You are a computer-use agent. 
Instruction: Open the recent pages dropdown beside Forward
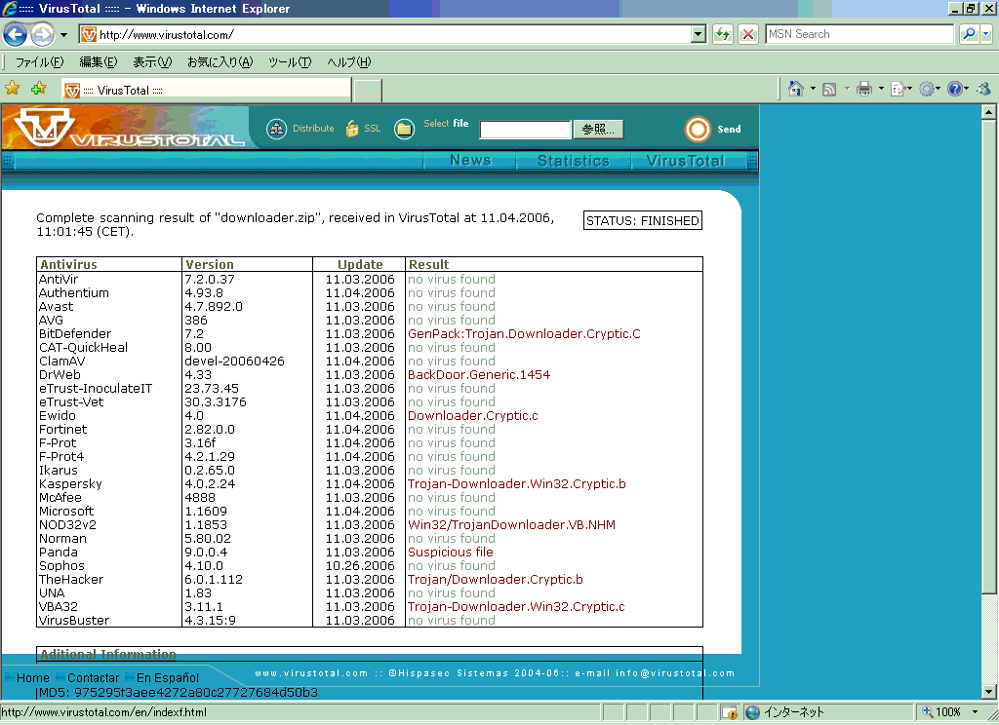63,35
